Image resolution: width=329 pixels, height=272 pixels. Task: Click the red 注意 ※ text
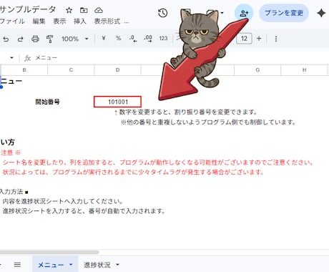coord(11,152)
